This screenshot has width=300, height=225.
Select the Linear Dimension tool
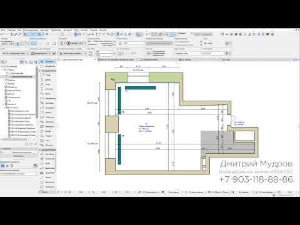point(47,154)
